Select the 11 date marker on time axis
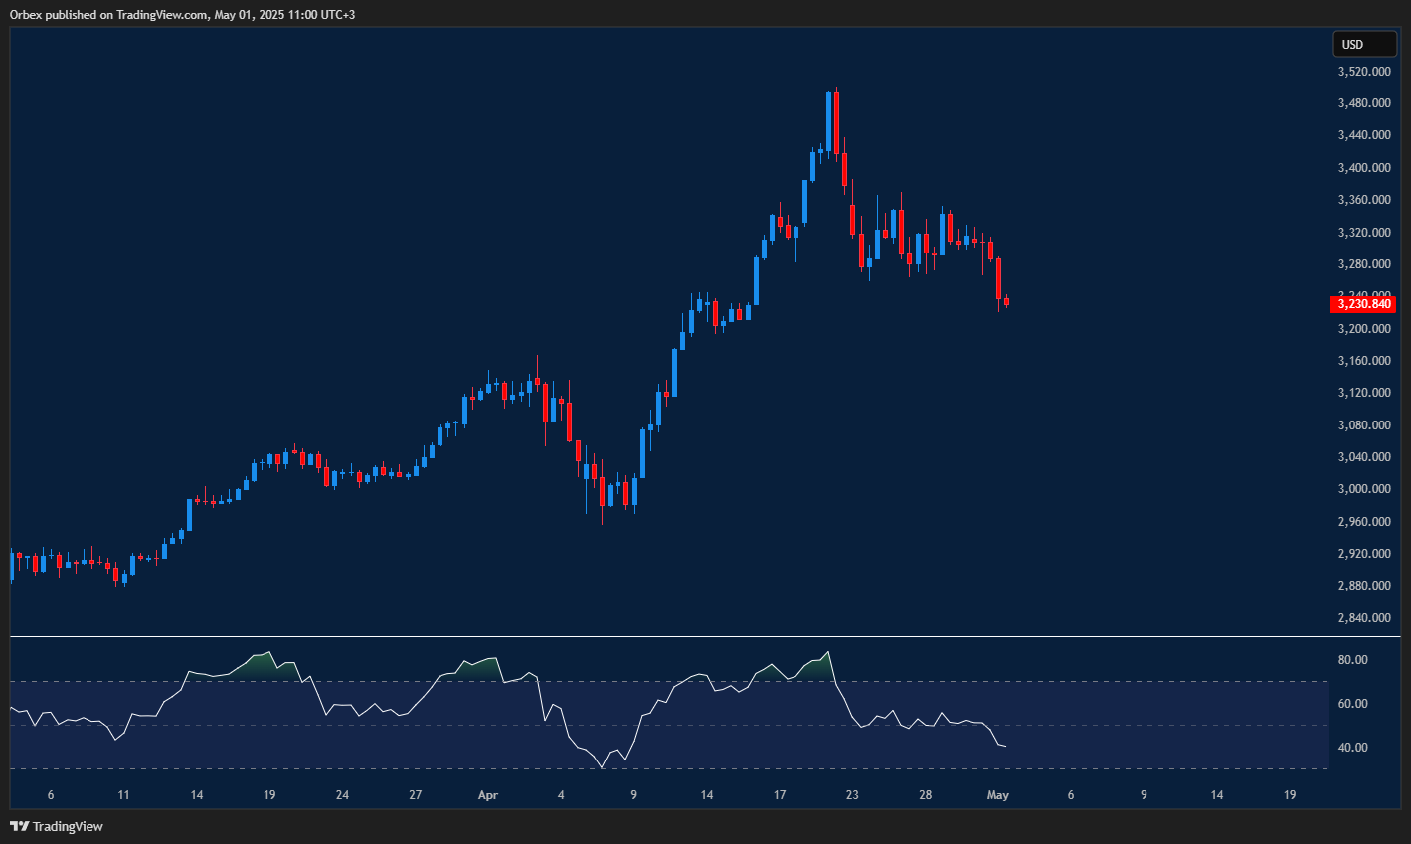 coord(123,795)
